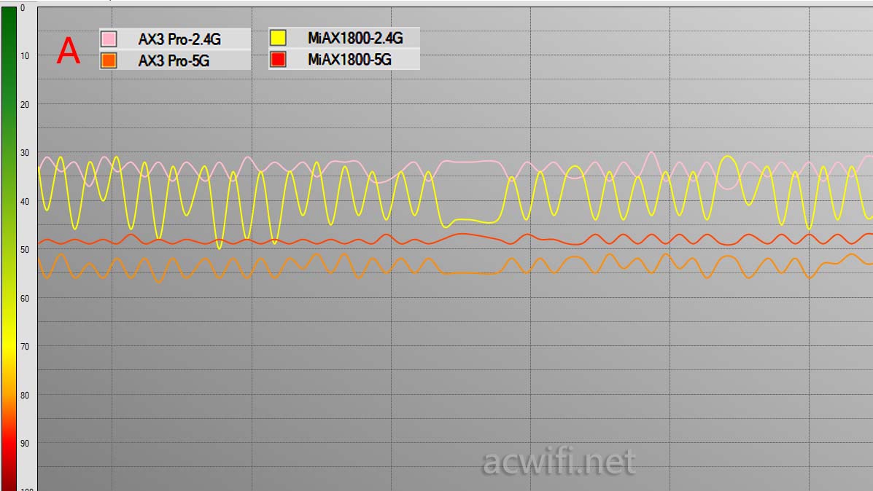Image resolution: width=873 pixels, height=491 pixels.
Task: Click the 20 axis label
Action: point(25,105)
